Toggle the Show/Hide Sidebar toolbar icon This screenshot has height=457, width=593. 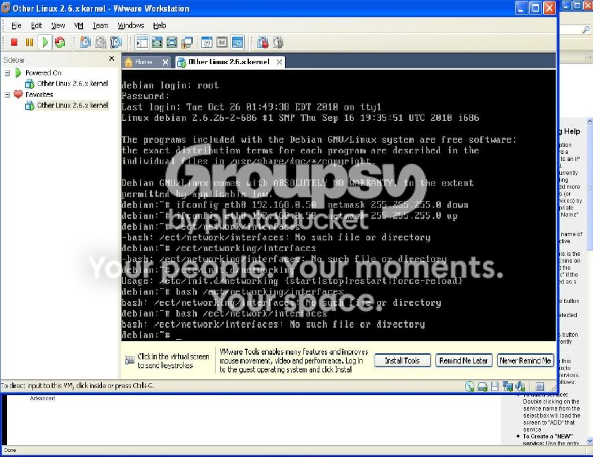point(142,42)
